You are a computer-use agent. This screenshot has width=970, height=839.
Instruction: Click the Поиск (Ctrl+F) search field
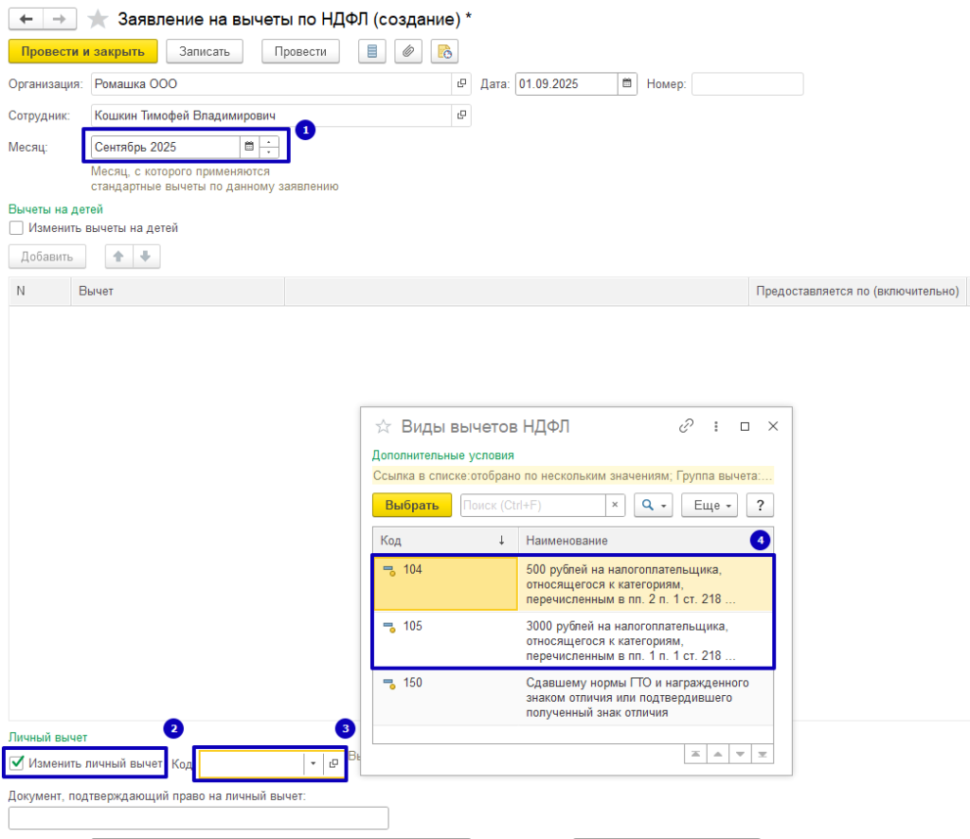click(x=531, y=506)
